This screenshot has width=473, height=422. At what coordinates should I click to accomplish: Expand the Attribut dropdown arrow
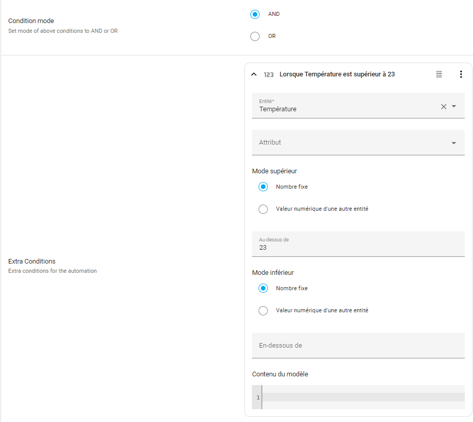click(x=454, y=143)
